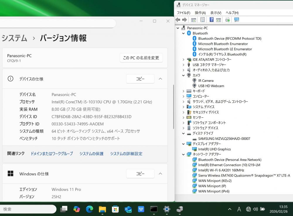Collapse the デバイスの仕様 section chevron
Screen dimensions: 293x216
tap(160, 79)
